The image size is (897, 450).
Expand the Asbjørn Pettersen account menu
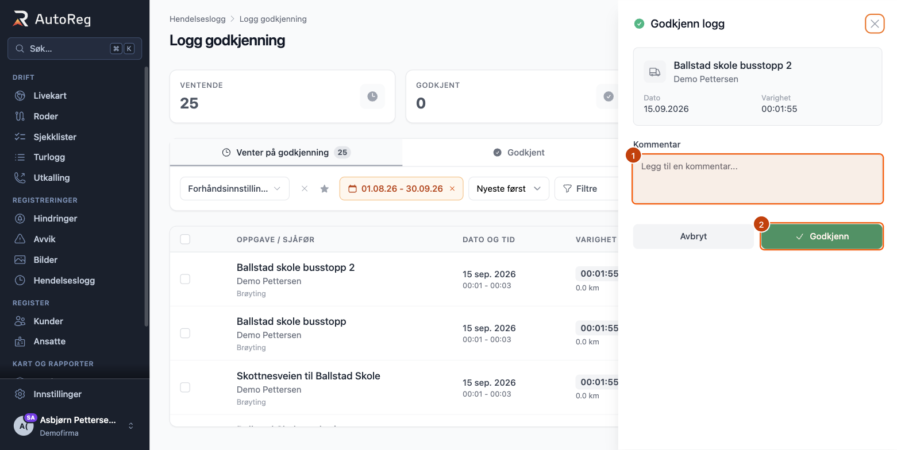tap(75, 426)
